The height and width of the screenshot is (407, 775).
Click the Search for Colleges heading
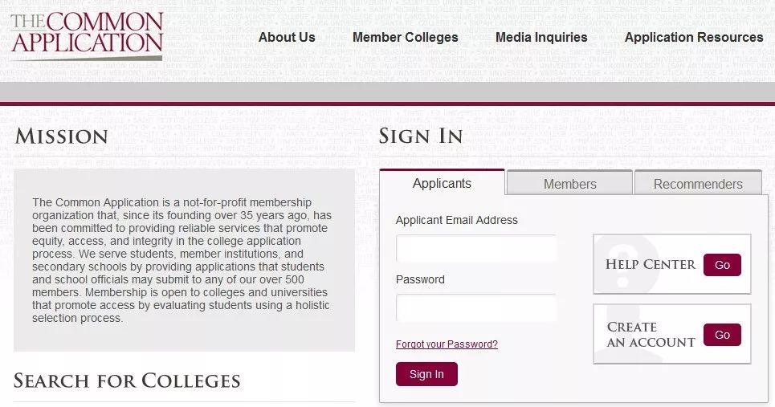pyautogui.click(x=127, y=381)
